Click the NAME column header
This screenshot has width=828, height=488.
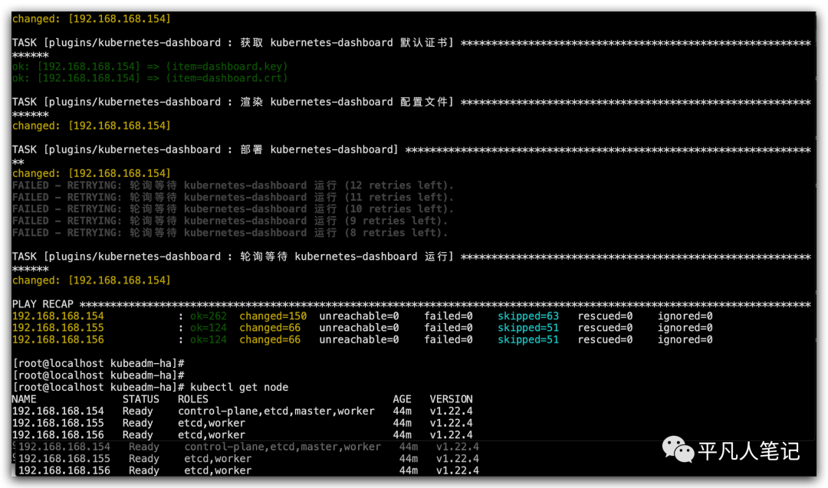[x=25, y=399]
